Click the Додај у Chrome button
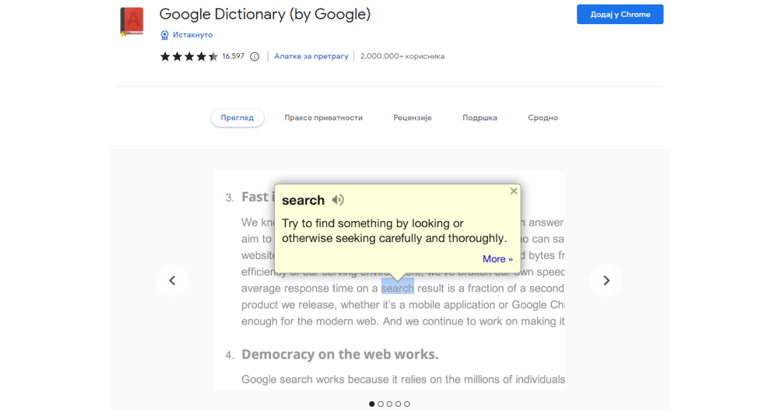Viewport: 780px width, 410px height. pyautogui.click(x=620, y=14)
